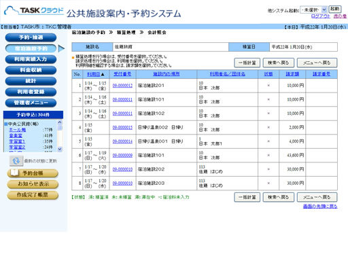The width and height of the screenshot is (348, 261).
Task: Open the 学習室1 link
Action: (x=17, y=141)
